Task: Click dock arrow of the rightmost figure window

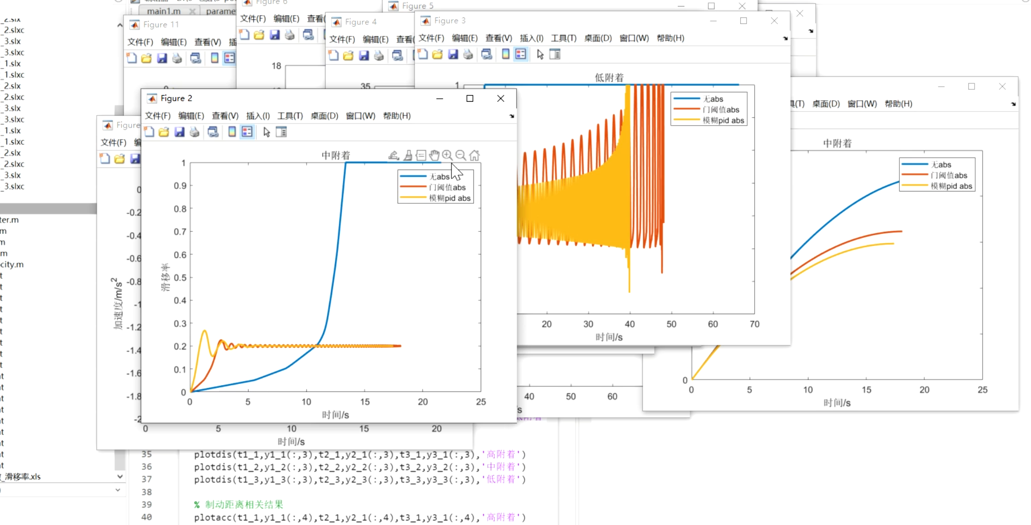Action: (1013, 104)
